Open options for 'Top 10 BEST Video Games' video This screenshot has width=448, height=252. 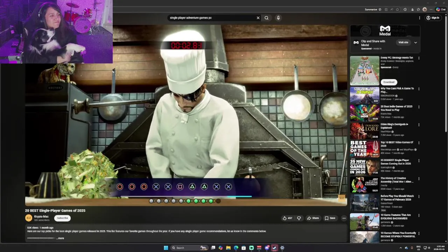pos(419,143)
